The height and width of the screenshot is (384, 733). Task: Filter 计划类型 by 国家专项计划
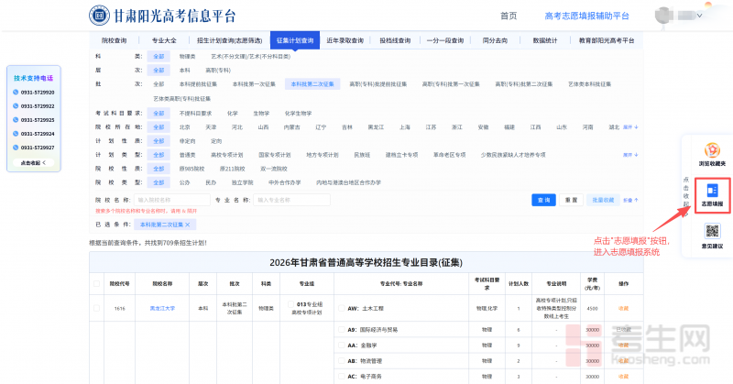point(274,155)
